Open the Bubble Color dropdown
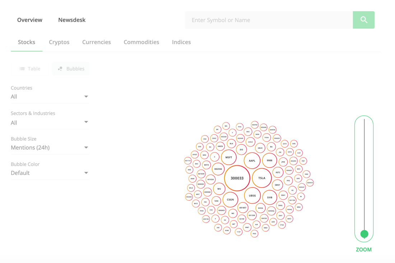The image size is (395, 263). pyautogui.click(x=50, y=173)
